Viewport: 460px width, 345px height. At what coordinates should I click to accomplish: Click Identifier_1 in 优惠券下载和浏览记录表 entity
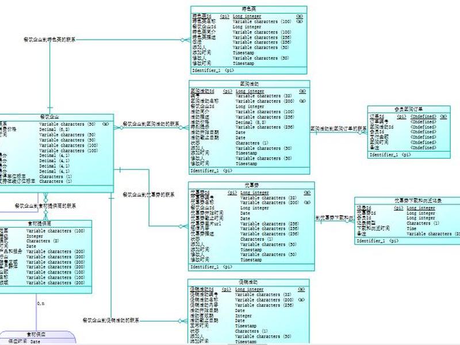(371, 241)
